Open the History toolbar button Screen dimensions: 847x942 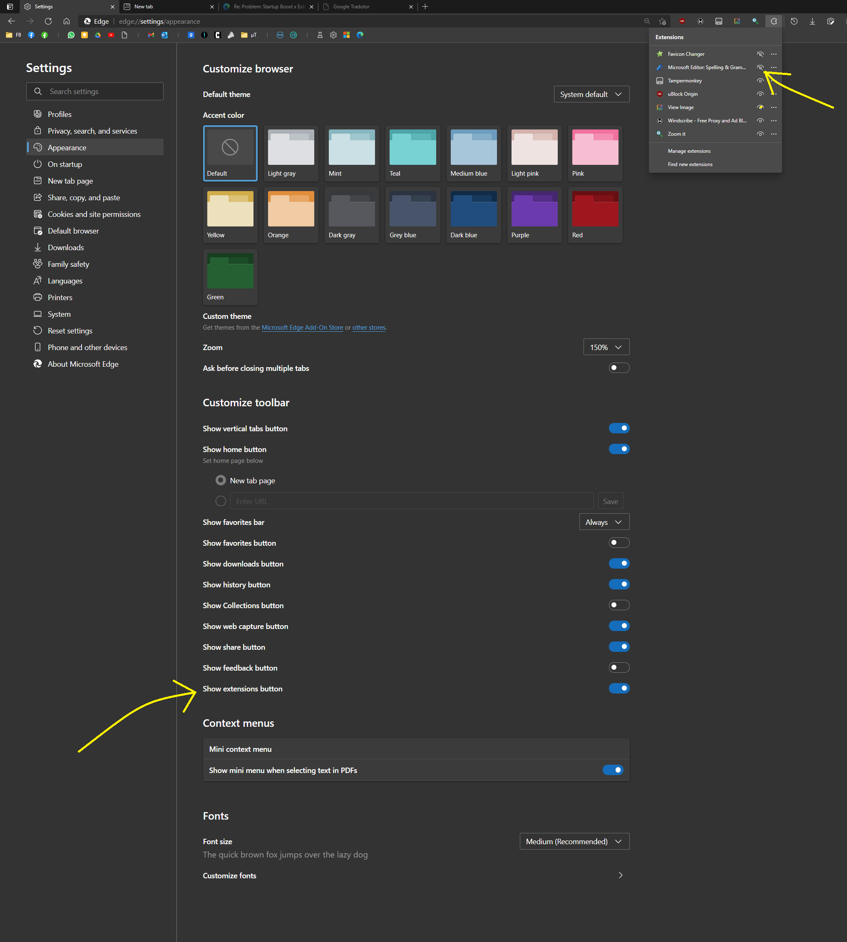point(794,21)
